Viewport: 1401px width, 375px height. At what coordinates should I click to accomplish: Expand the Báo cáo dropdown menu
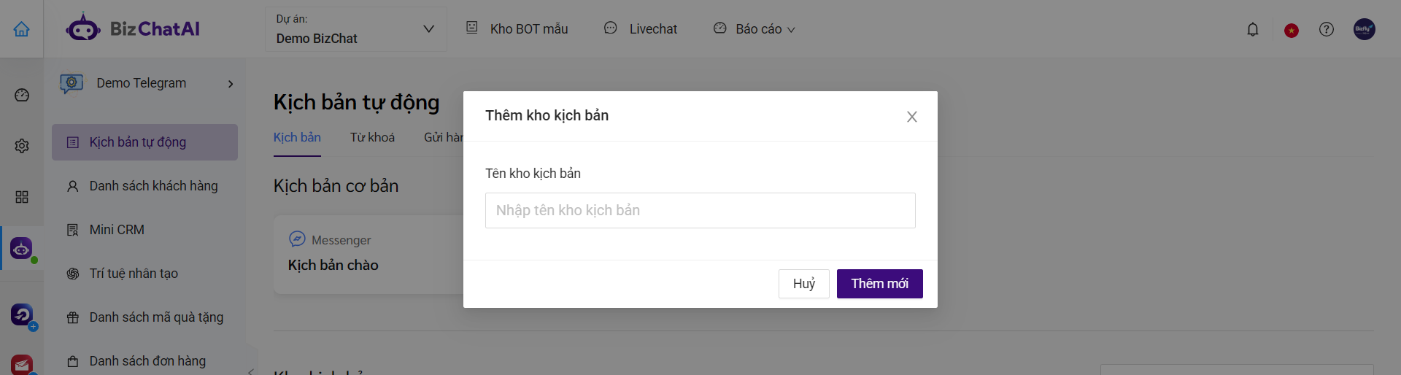[x=754, y=28]
